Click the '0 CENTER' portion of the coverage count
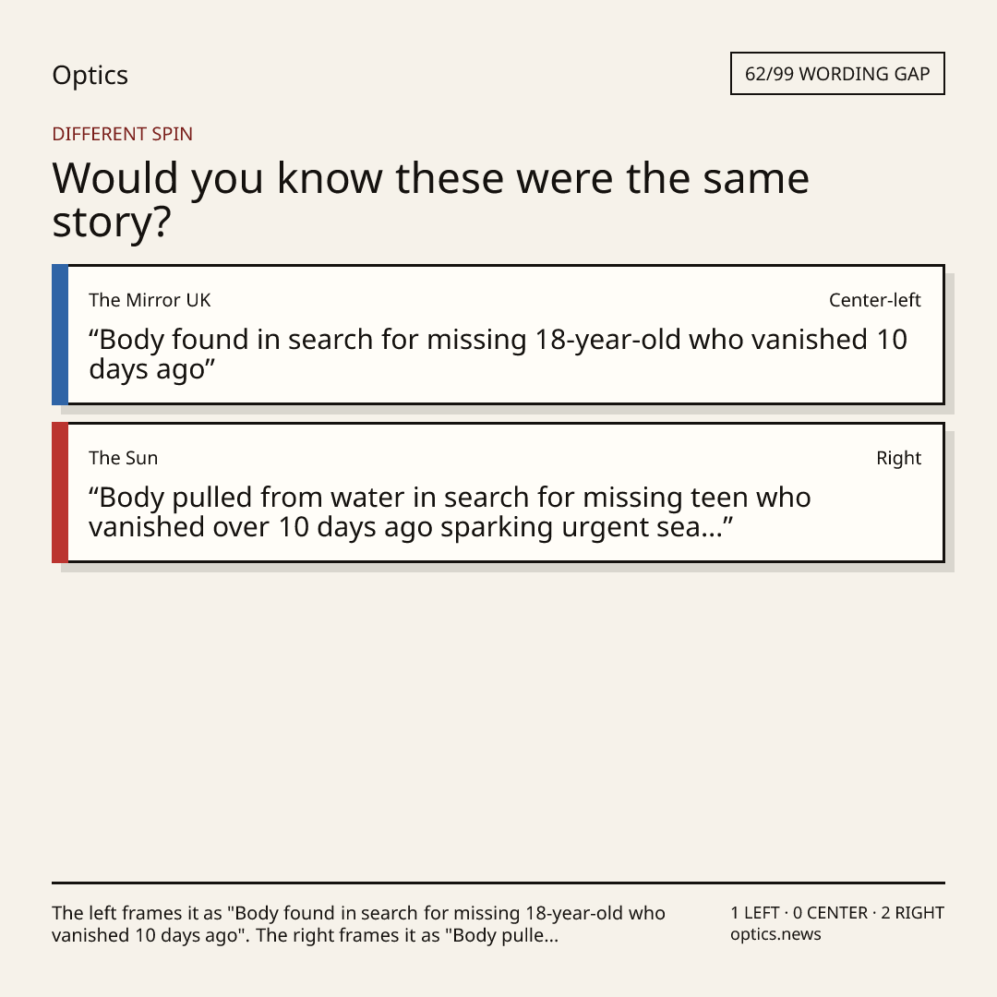Screen dimensions: 997x997 click(x=831, y=913)
